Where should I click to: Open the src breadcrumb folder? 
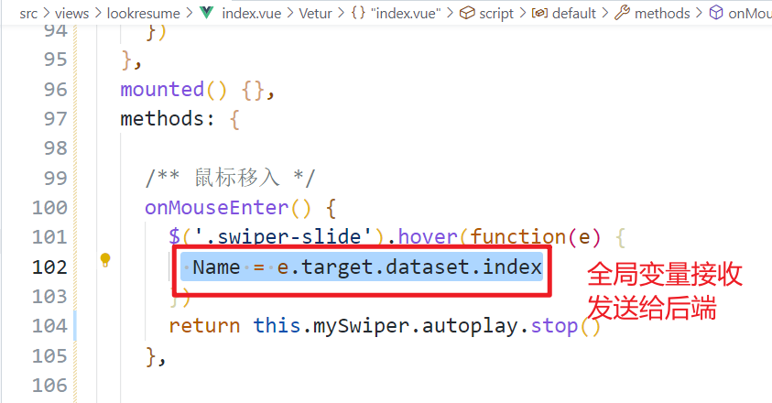(x=28, y=14)
